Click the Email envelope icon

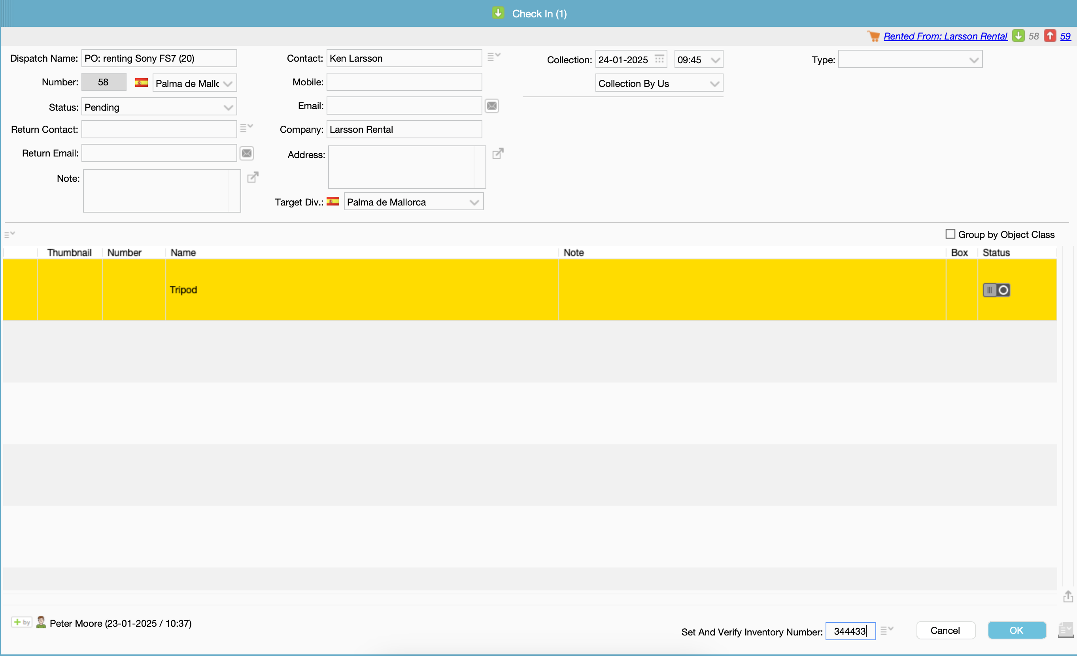pyautogui.click(x=492, y=106)
